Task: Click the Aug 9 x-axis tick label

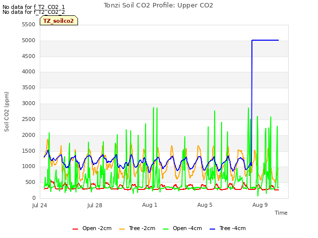Action: pos(260,205)
